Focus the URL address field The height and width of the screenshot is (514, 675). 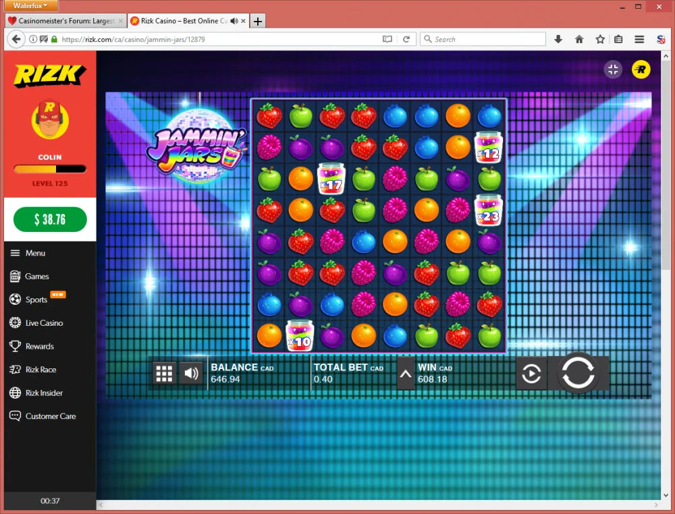point(219,39)
